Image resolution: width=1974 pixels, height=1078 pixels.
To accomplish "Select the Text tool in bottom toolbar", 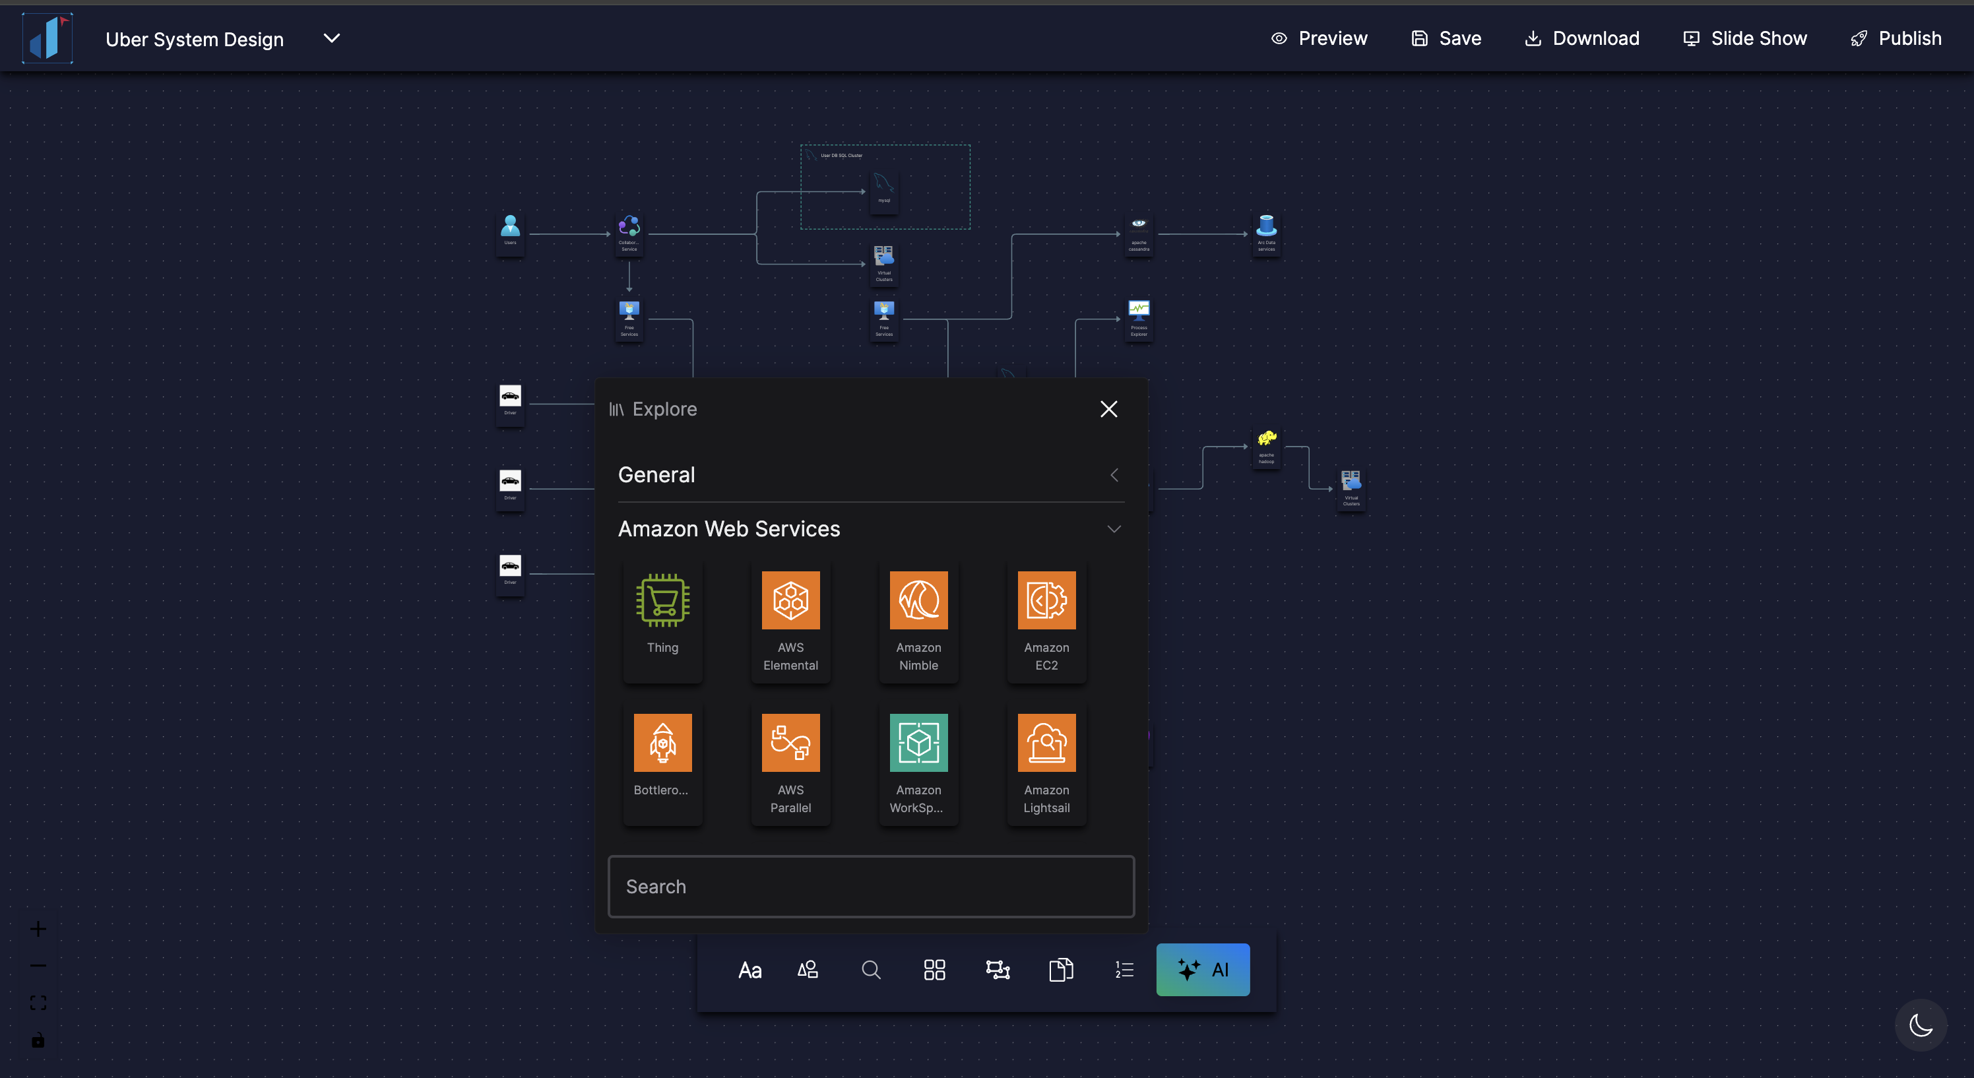I will click(x=749, y=970).
